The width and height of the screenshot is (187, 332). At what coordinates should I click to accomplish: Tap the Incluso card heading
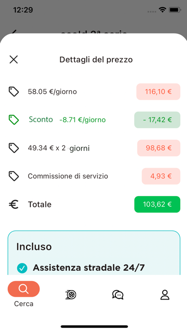point(34,247)
